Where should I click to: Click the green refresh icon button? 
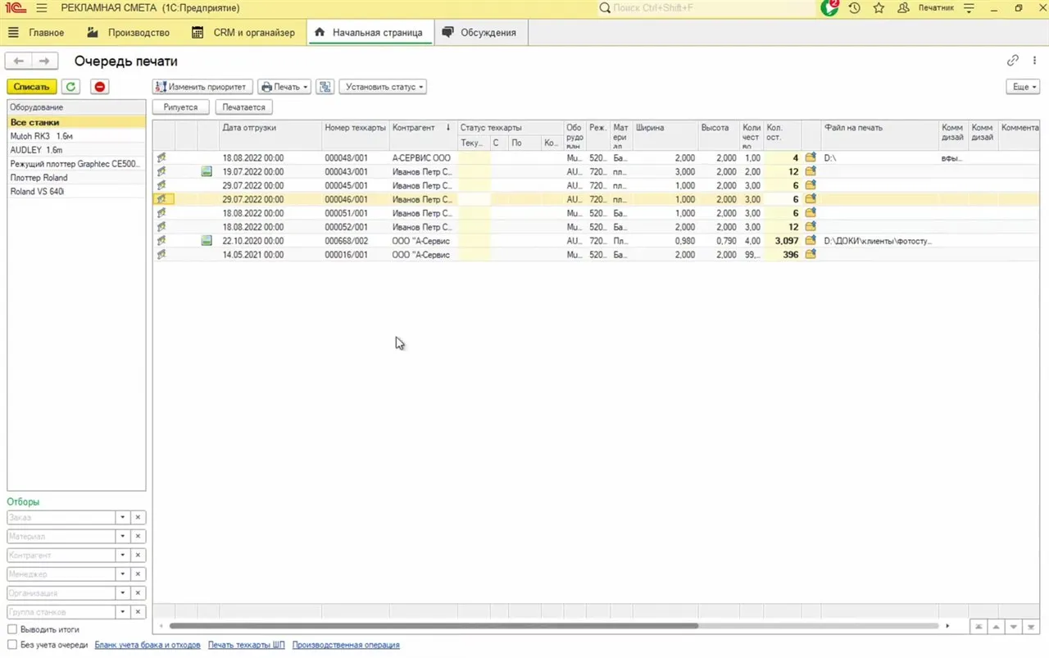click(71, 86)
